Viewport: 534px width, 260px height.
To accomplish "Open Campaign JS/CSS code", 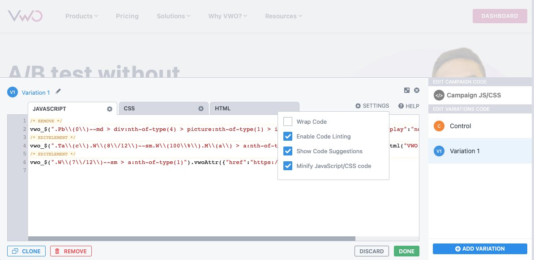I will click(x=480, y=95).
